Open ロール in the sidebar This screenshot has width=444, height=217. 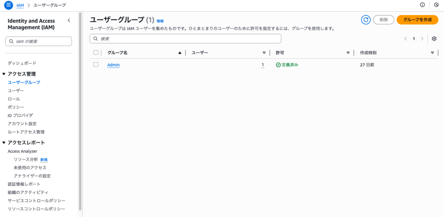(x=14, y=99)
